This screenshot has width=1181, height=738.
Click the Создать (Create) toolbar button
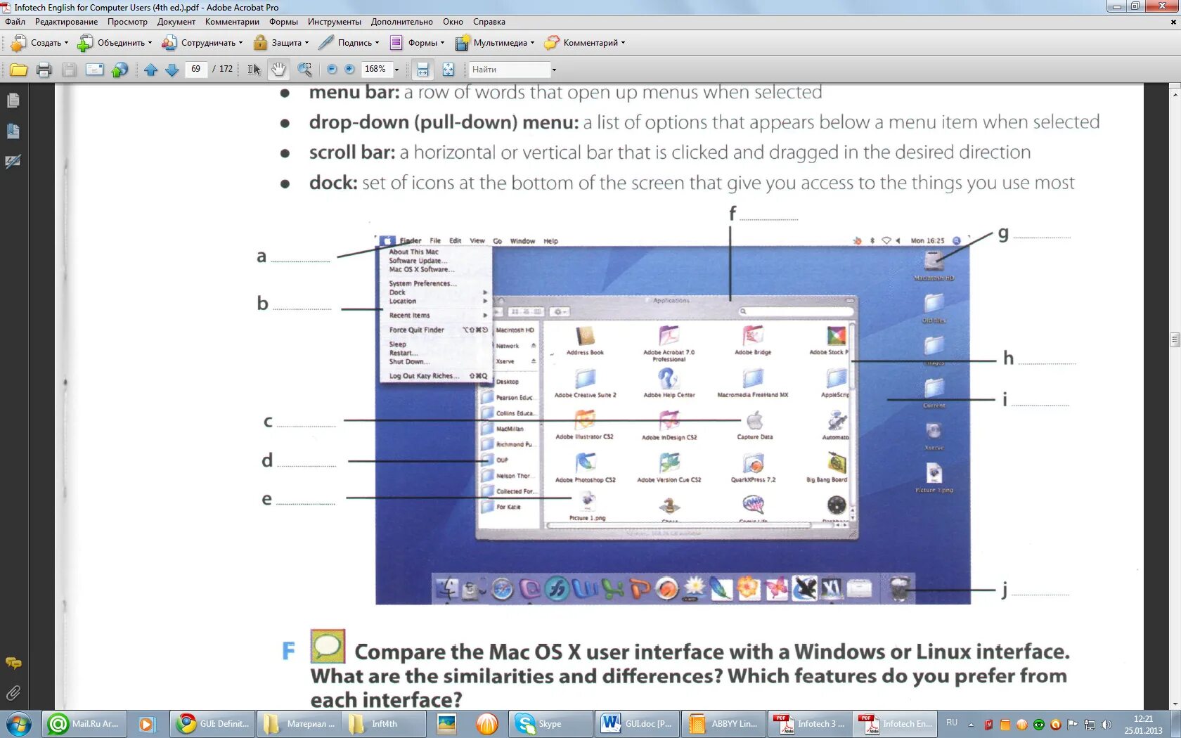tap(39, 43)
